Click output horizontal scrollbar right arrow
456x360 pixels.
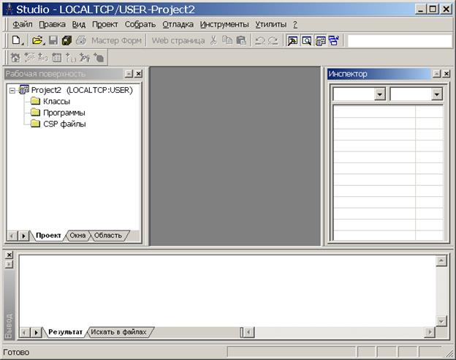tap(430, 332)
